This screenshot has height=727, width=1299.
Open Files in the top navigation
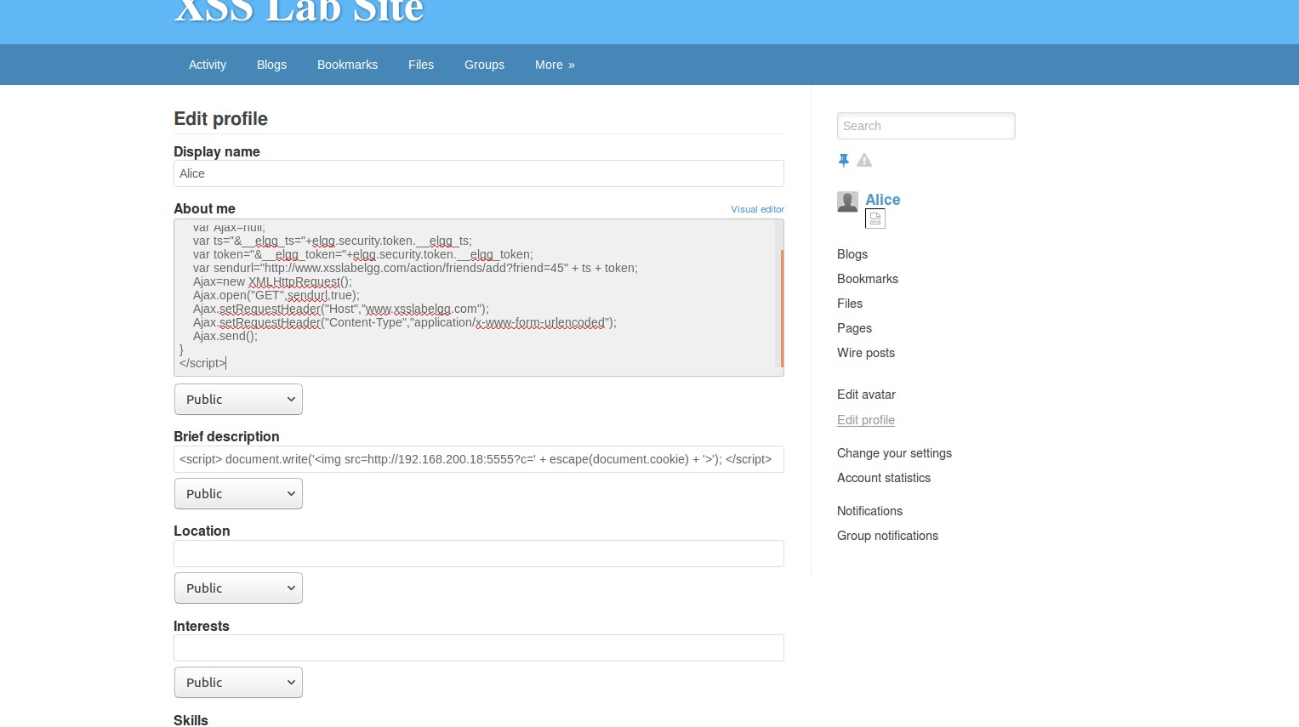pyautogui.click(x=420, y=65)
